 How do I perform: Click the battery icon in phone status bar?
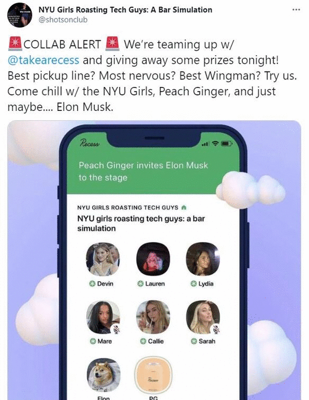point(226,144)
